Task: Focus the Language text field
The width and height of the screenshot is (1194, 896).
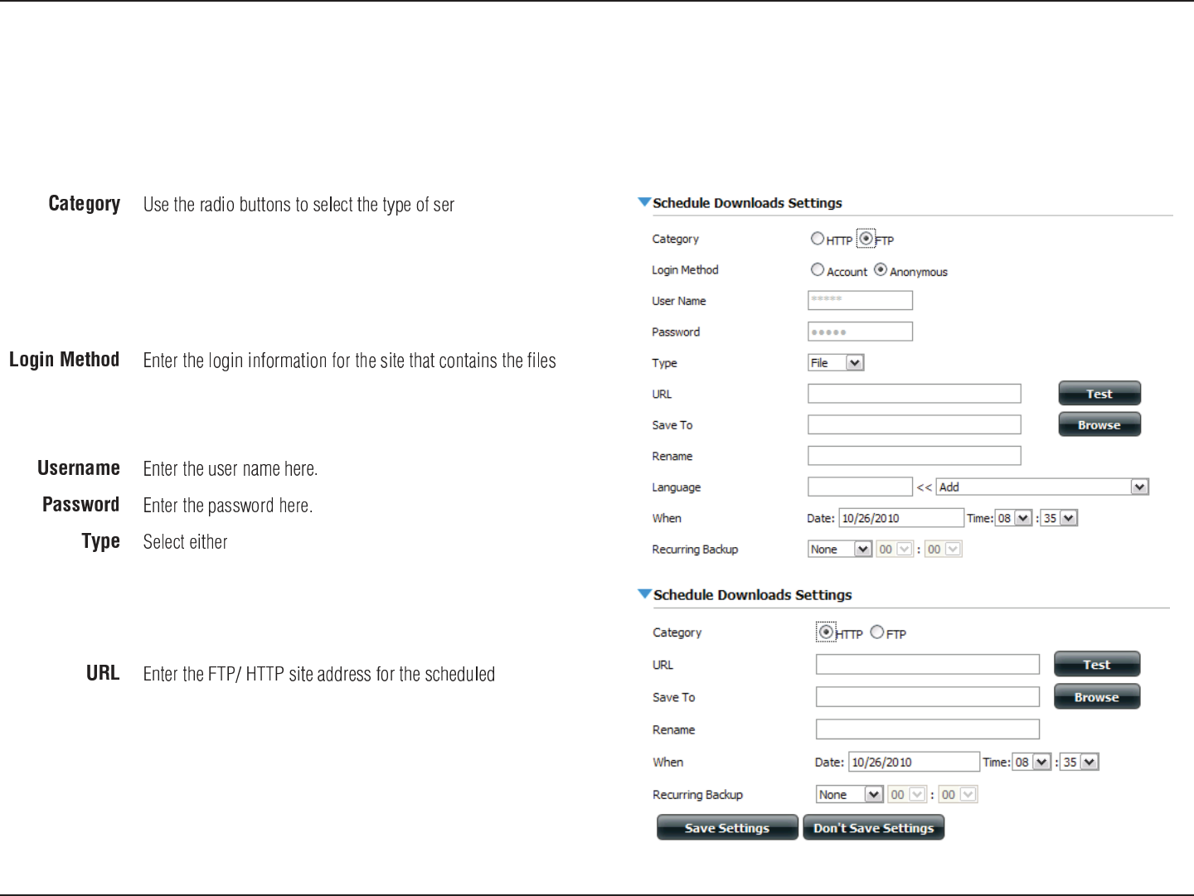Action: pyautogui.click(x=860, y=487)
